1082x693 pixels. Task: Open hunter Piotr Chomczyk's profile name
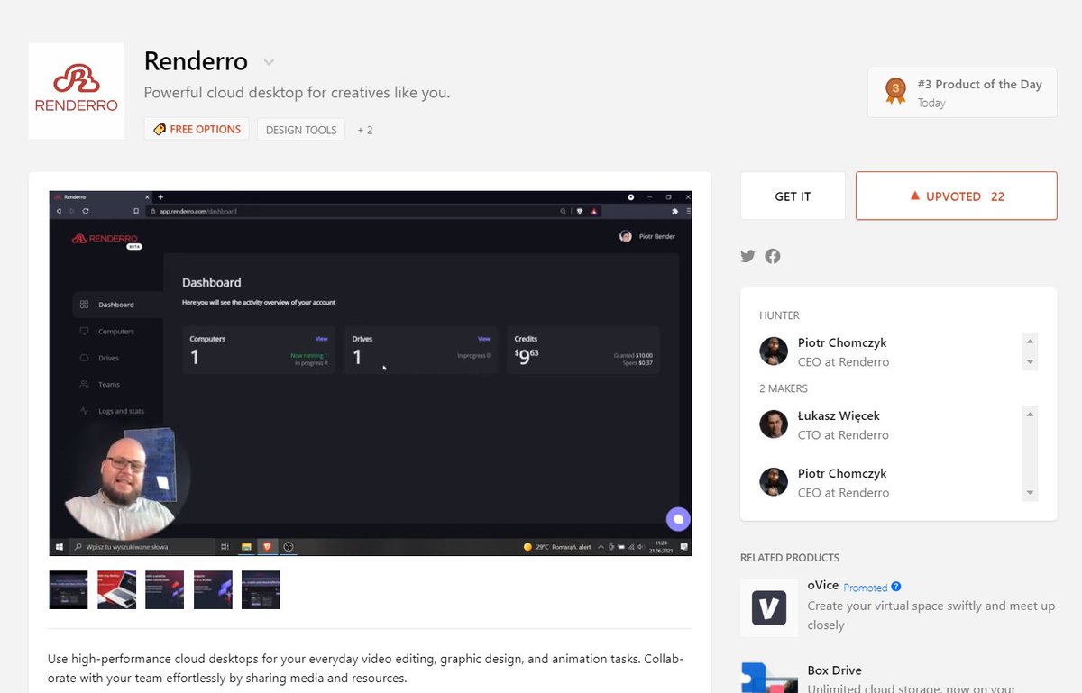(842, 342)
